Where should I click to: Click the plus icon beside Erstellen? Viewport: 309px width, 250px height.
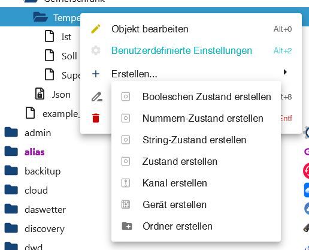pyautogui.click(x=96, y=74)
